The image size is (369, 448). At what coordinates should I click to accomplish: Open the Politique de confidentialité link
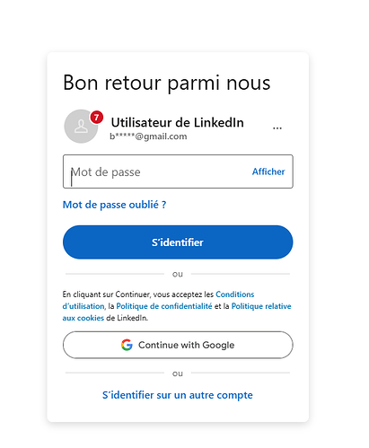(164, 306)
